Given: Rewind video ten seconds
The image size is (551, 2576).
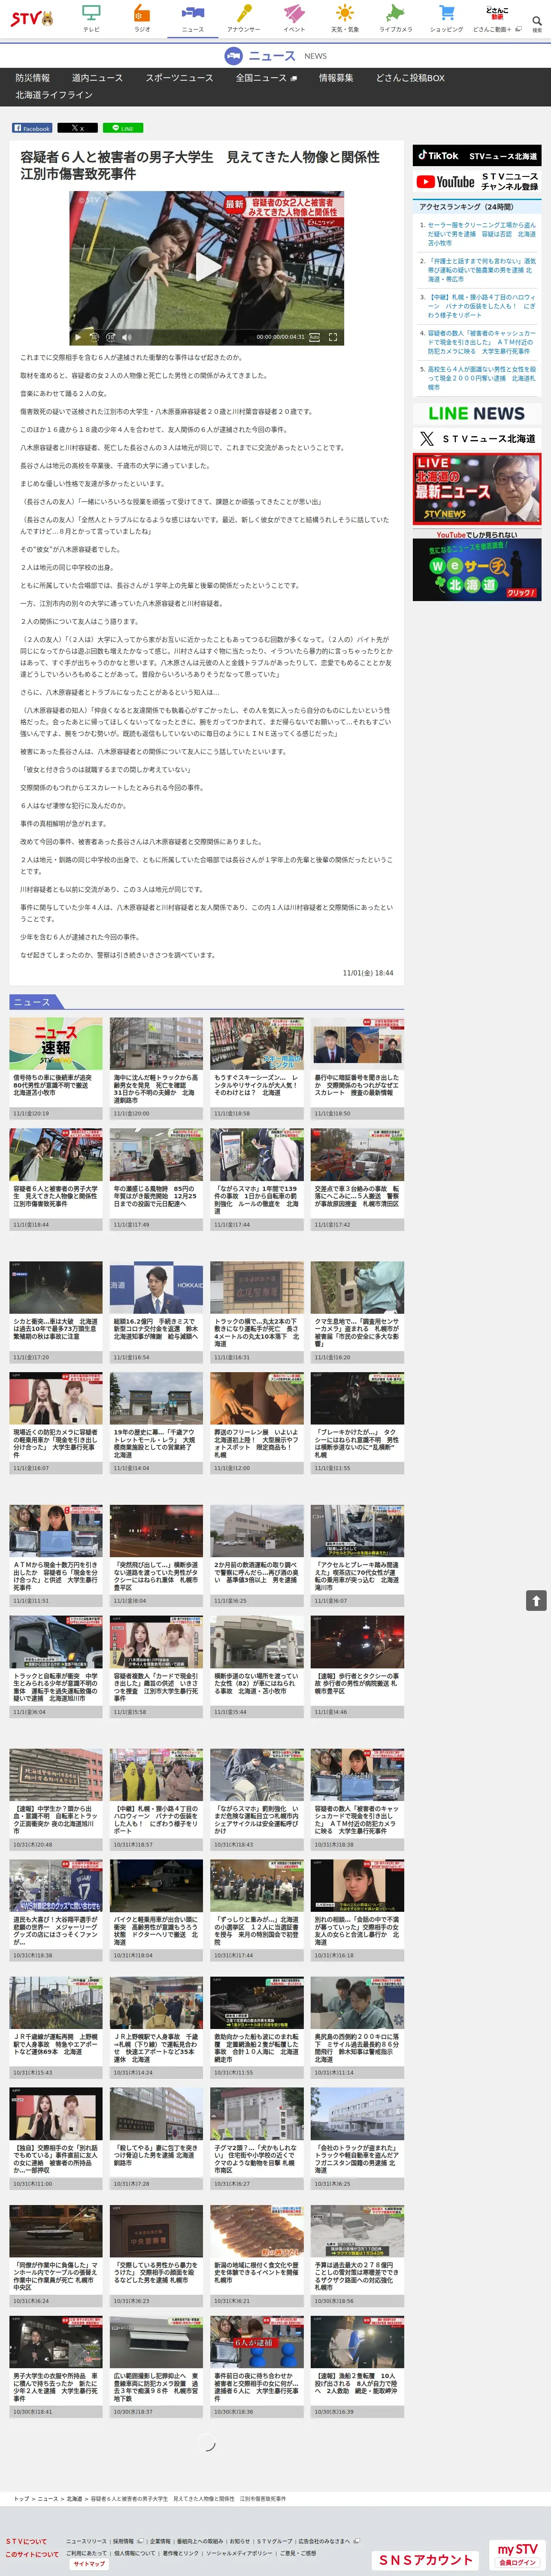Looking at the screenshot, I should tap(95, 337).
